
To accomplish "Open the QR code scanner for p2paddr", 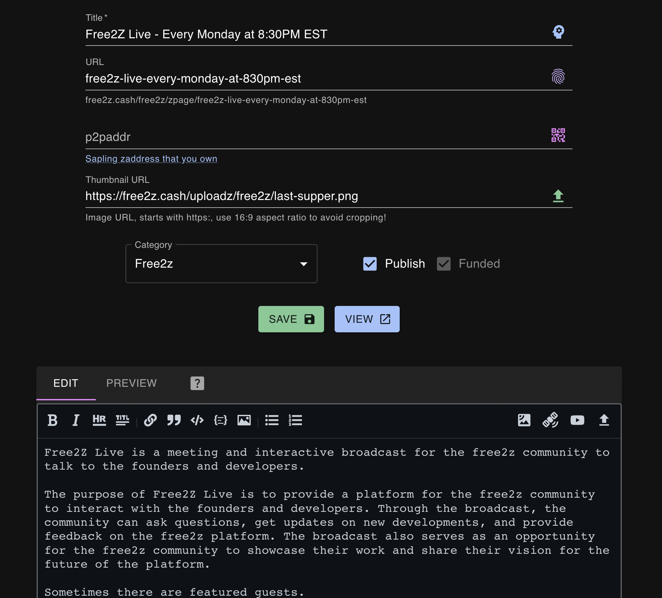I will (558, 135).
